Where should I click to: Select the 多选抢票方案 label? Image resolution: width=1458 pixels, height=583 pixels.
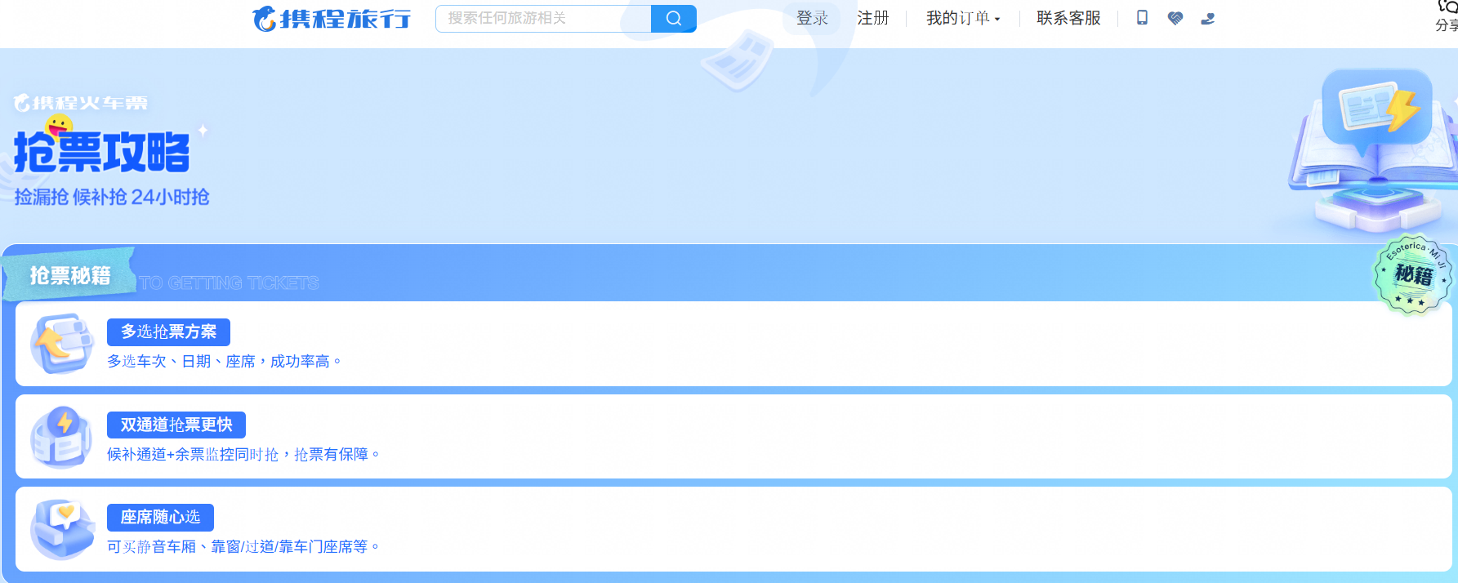(168, 332)
